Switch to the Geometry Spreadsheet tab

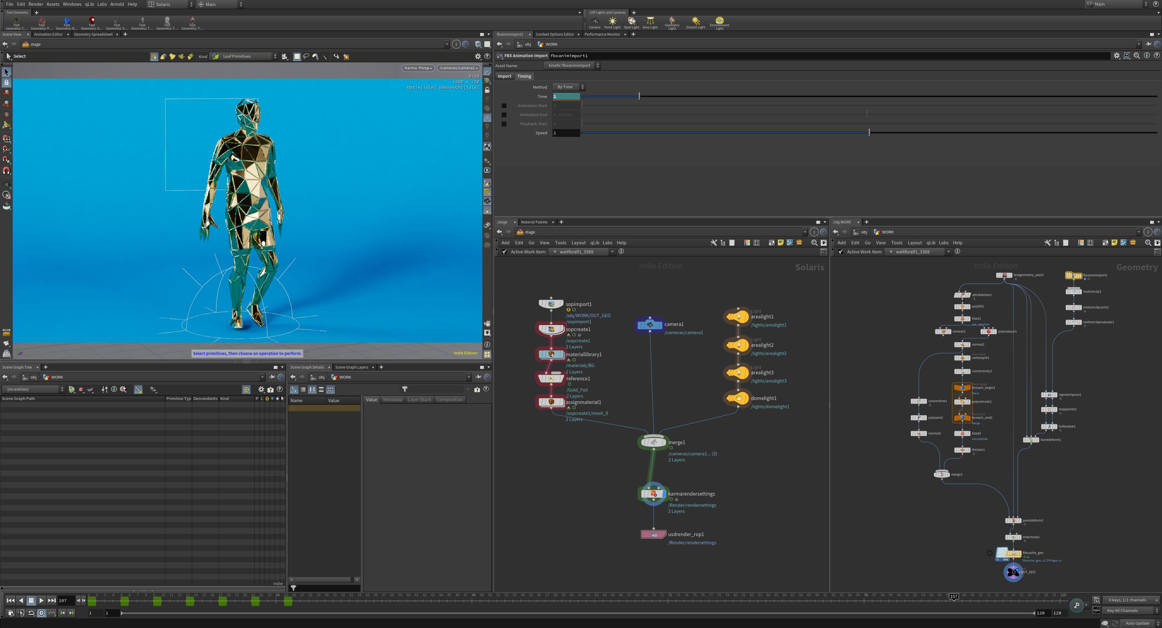pos(93,34)
